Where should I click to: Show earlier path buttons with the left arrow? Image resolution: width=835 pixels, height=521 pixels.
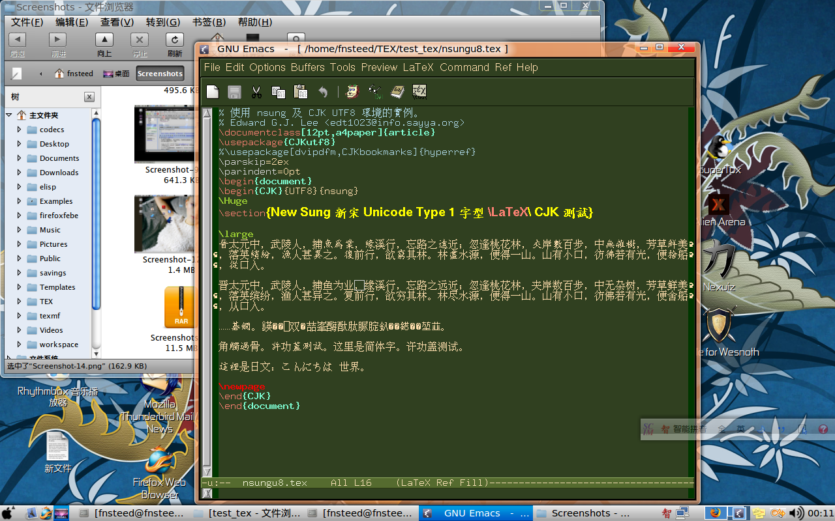pos(40,74)
